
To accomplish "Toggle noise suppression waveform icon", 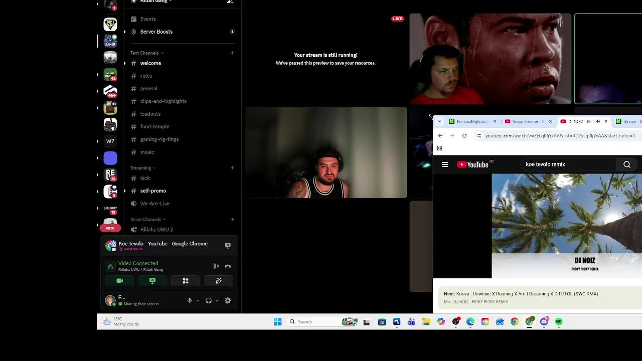I will (216, 266).
